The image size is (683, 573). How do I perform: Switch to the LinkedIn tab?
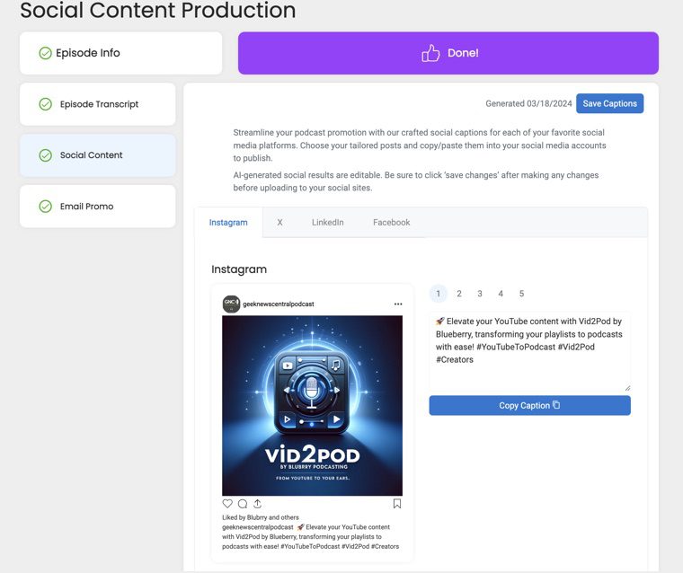(327, 223)
